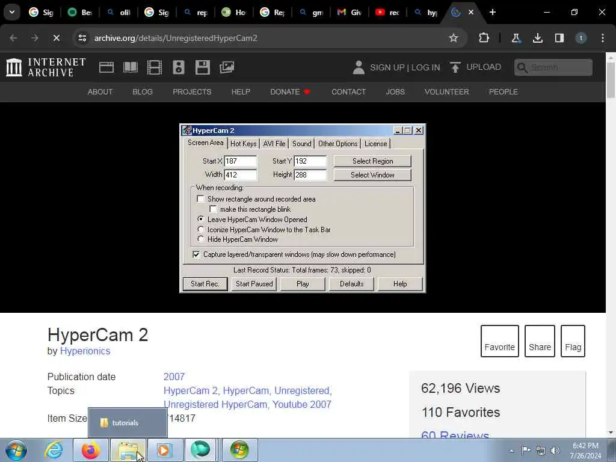
Task: Launch Internet Explorer from the taskbar
Action: [x=54, y=450]
